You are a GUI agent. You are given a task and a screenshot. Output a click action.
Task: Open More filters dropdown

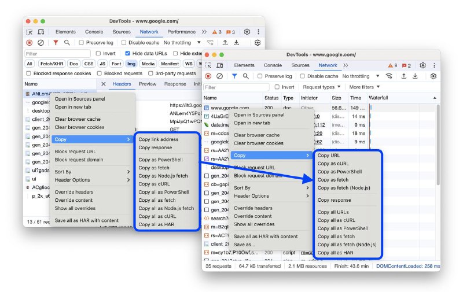click(365, 87)
